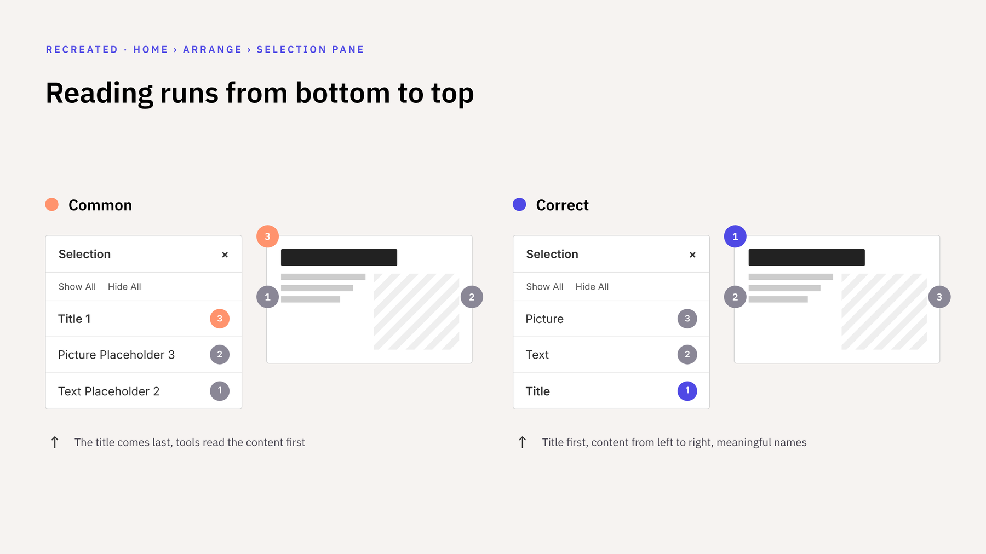Click gray 3 marker right of Correct slide
The image size is (986, 554).
[x=939, y=297]
